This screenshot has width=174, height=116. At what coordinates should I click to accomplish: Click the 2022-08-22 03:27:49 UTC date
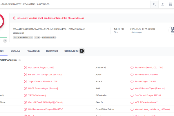click(142, 29)
